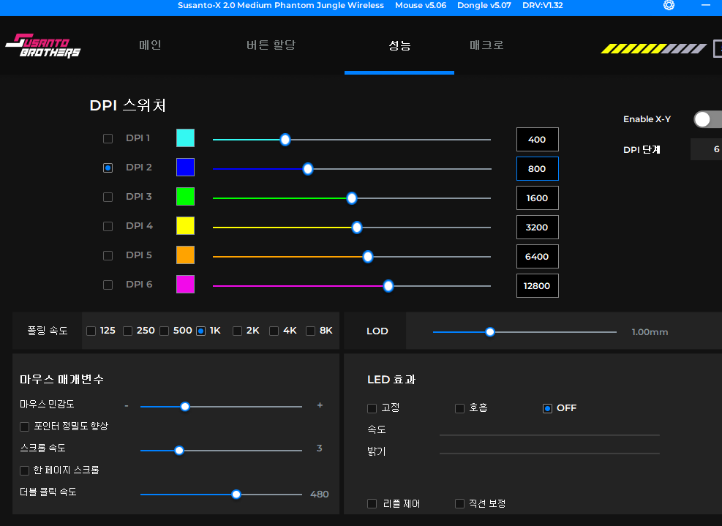Viewport: 722px width, 526px height.
Task: Click the 더블 클릭 속도 slider handle
Action: (236, 495)
